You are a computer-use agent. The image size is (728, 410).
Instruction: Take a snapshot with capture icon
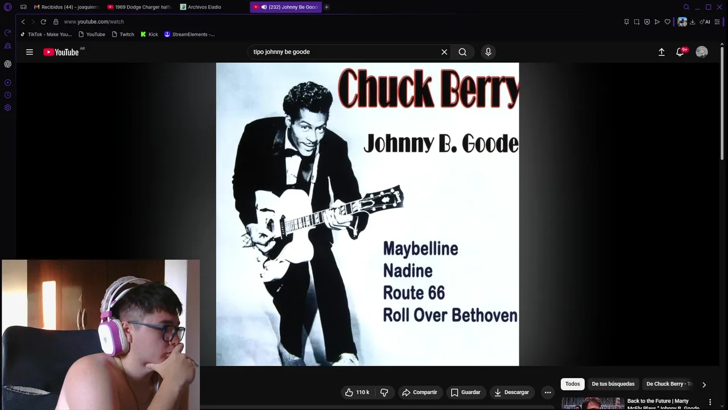(636, 22)
